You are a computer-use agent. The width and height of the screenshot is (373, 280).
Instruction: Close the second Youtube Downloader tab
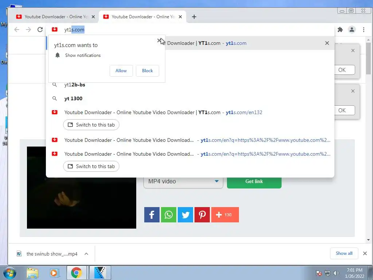click(180, 17)
